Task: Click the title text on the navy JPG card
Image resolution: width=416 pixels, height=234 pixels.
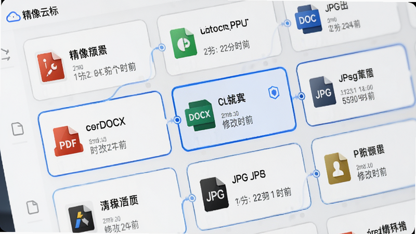Action: [356, 75]
